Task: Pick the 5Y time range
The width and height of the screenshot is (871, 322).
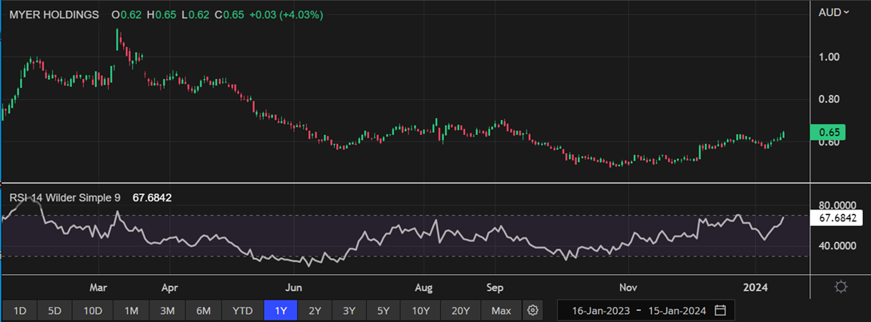Action: (384, 310)
